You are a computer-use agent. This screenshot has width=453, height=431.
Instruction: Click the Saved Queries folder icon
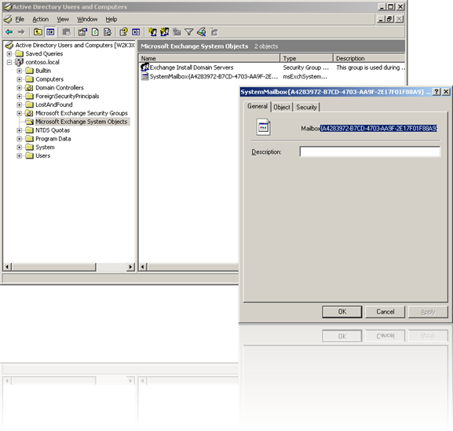tap(19, 53)
